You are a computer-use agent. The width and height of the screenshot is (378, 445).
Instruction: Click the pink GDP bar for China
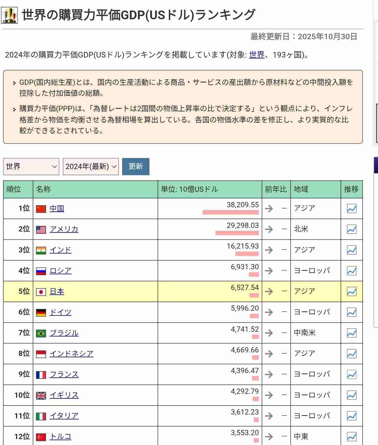[x=230, y=212]
